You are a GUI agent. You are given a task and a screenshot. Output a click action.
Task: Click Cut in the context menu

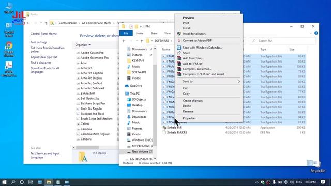tap(185, 88)
